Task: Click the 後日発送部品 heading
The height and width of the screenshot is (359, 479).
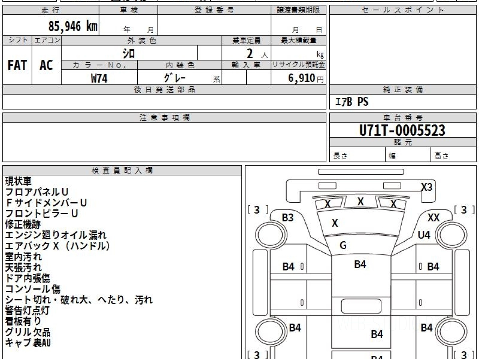Action: click(164, 90)
